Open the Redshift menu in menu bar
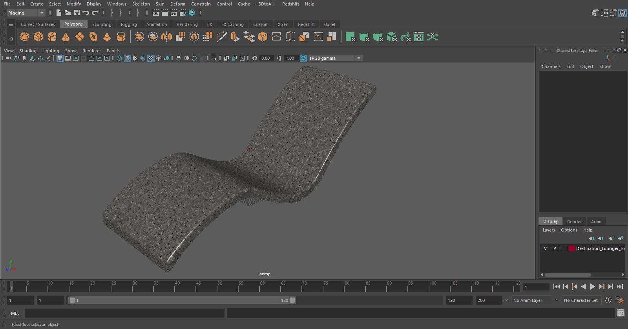628x329 pixels. click(x=290, y=4)
